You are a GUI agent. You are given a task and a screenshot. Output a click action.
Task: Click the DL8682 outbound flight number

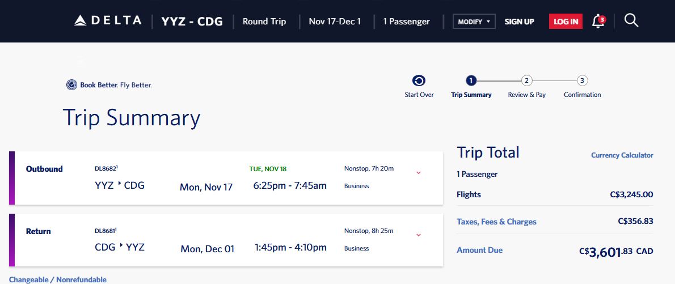106,169
